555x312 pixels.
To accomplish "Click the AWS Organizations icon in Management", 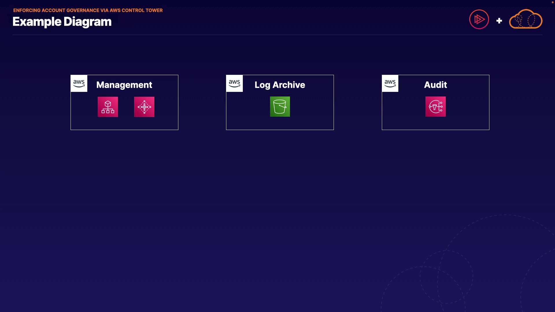I will point(108,107).
